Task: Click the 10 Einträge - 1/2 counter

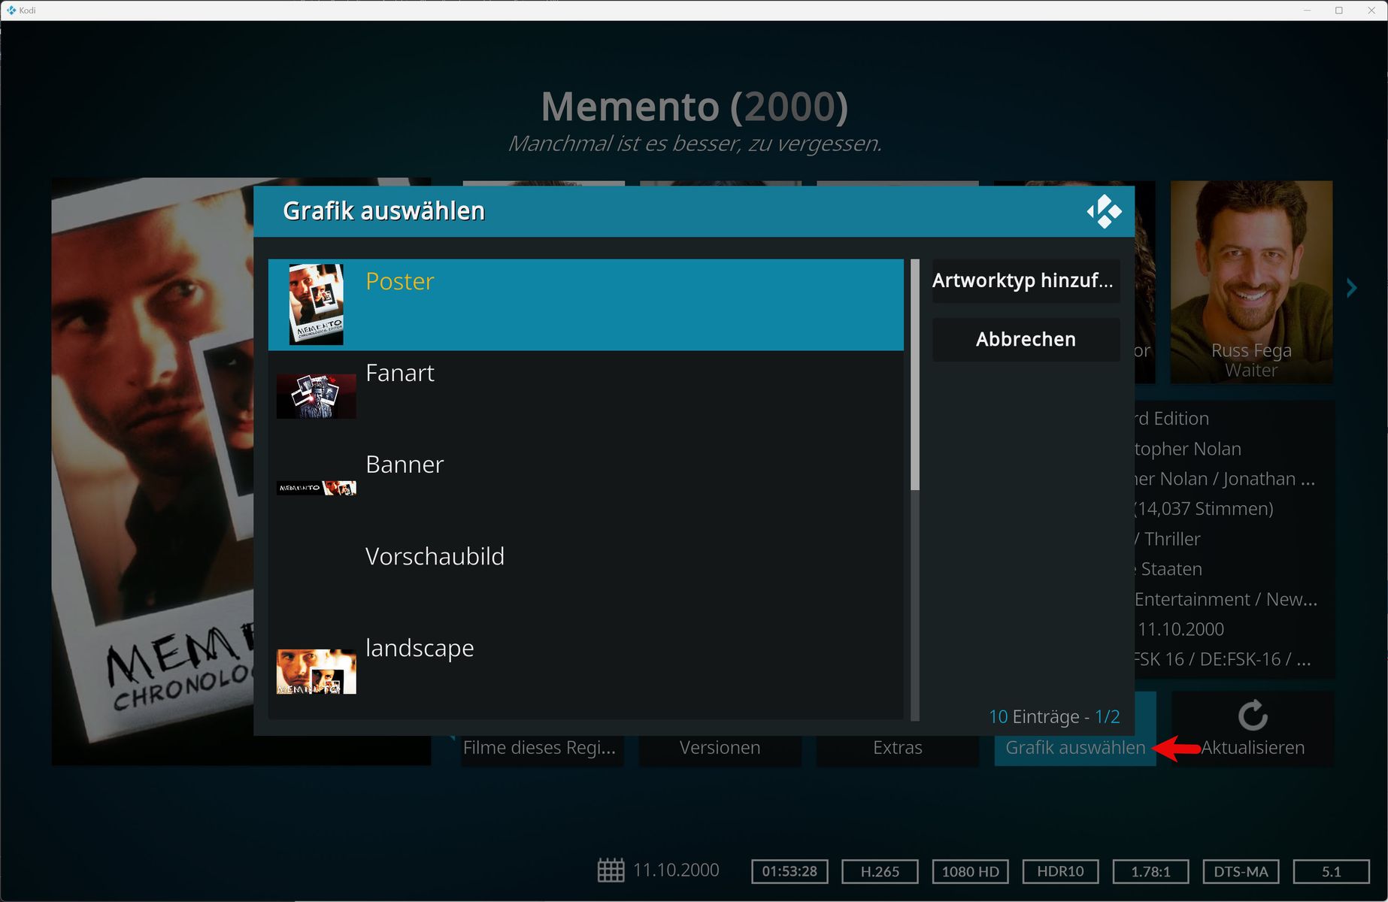Action: [1054, 717]
